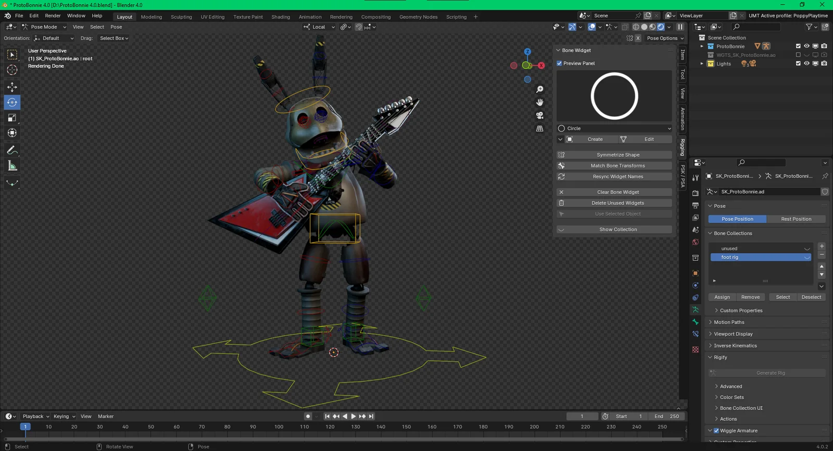Screen dimensions: 833x451
Task: Click the viewport zoom magnifier icon
Action: pos(540,90)
